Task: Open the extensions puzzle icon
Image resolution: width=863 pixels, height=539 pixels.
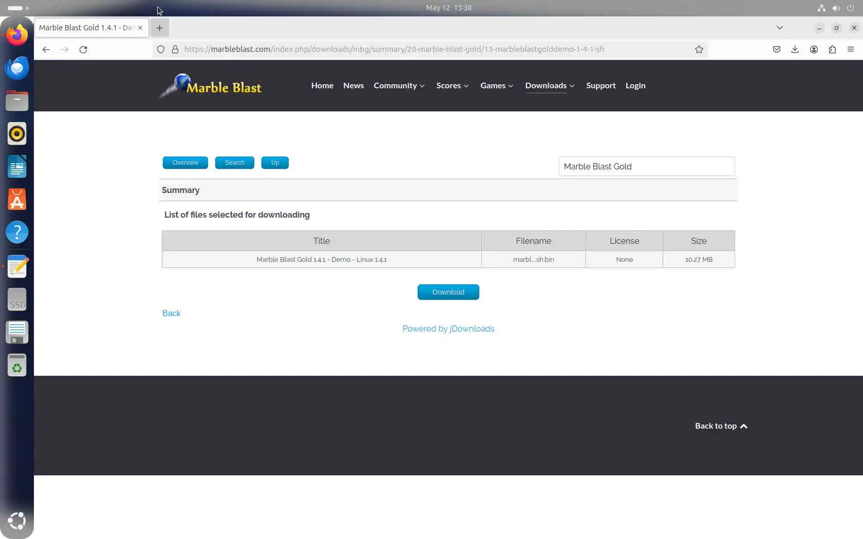Action: (x=832, y=49)
